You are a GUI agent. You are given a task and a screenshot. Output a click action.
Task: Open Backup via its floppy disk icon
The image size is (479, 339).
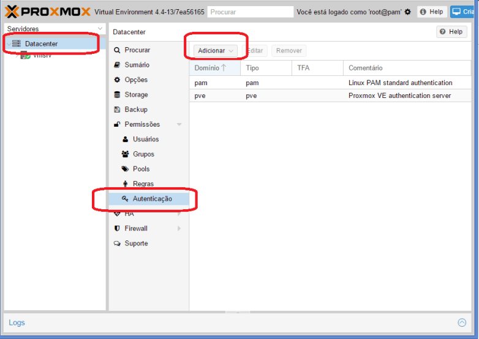117,110
